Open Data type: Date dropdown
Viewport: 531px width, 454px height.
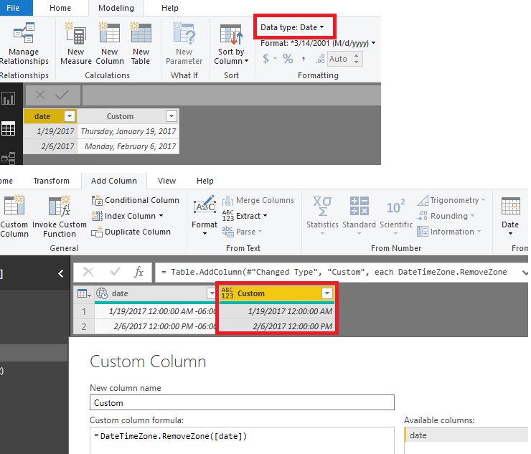point(292,27)
